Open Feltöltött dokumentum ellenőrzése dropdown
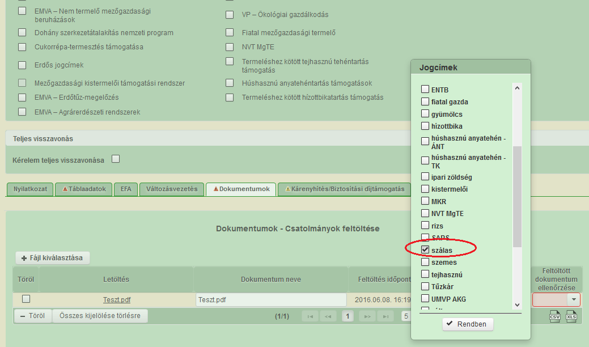Viewport: 589px width, 347px height. 556,300
